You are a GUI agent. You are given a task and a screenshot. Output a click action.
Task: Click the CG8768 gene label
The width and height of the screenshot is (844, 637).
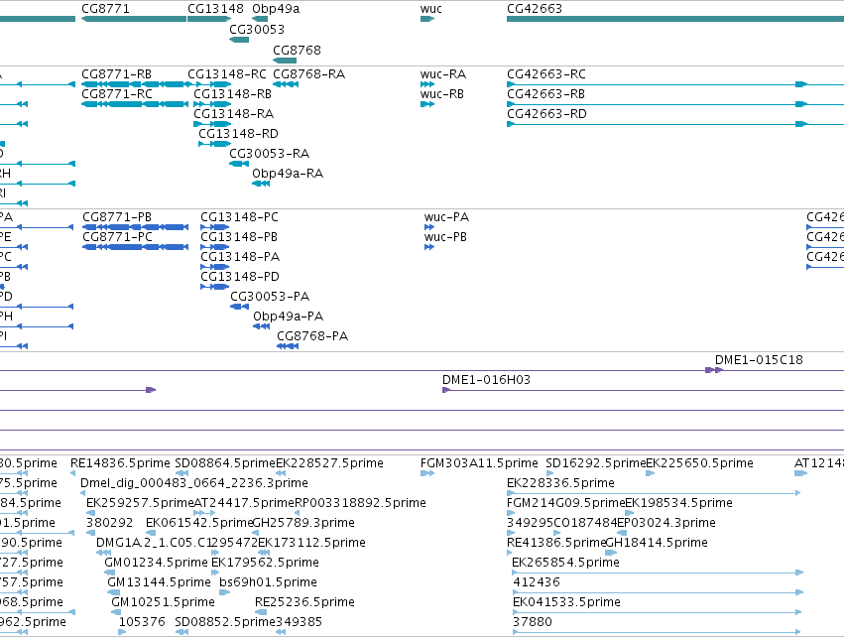pos(297,50)
